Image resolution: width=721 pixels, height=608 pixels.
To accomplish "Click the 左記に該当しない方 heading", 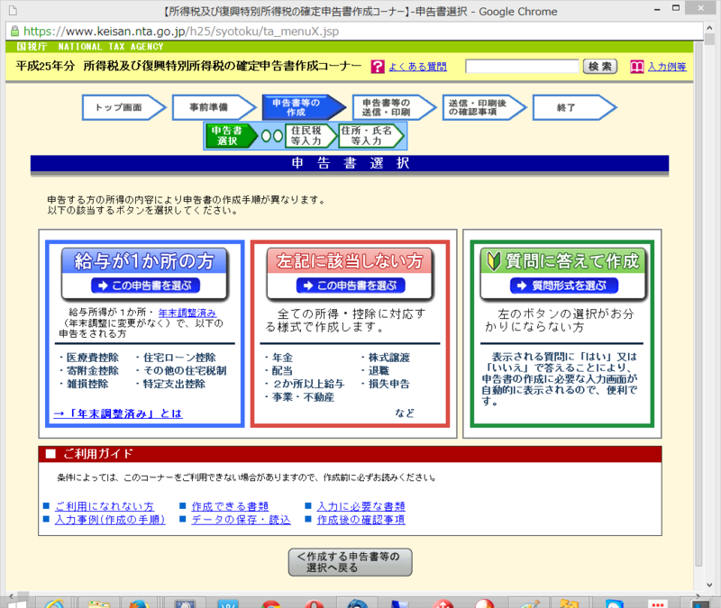I will coord(350,261).
